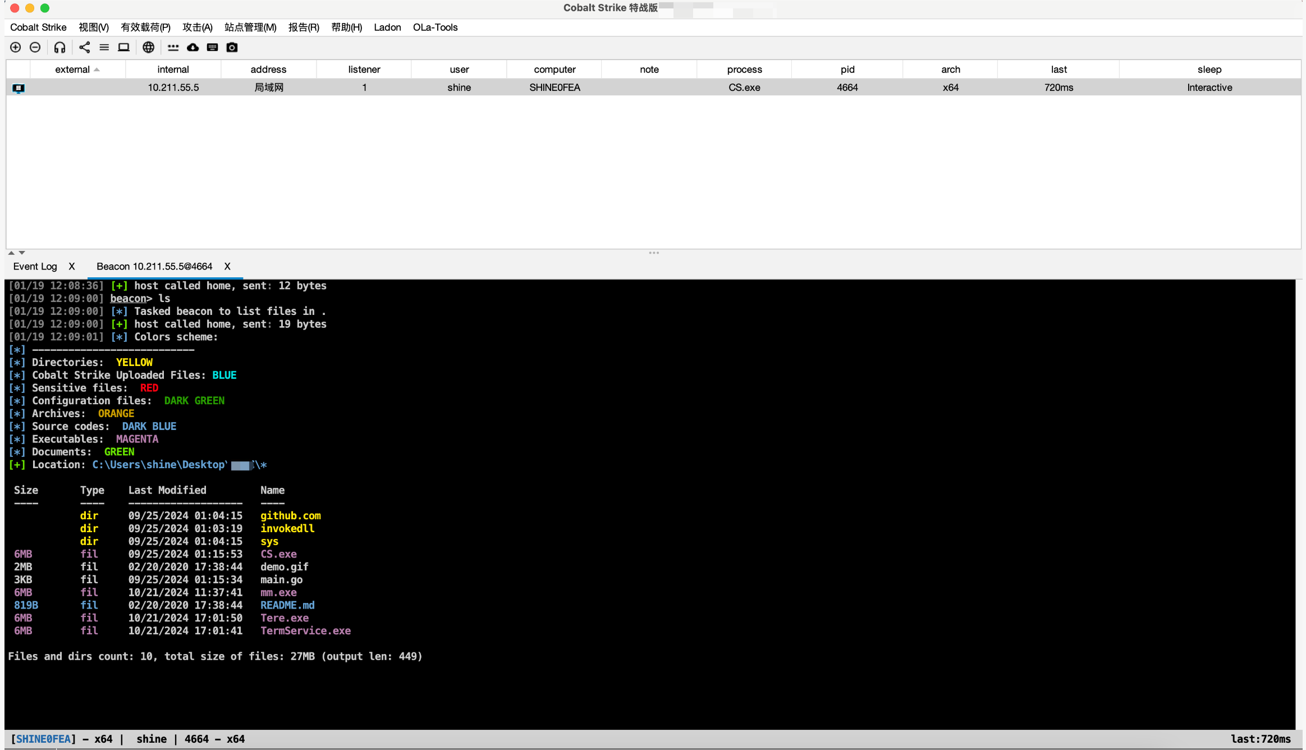Sort by the computer column header
The image size is (1306, 750).
(x=555, y=70)
